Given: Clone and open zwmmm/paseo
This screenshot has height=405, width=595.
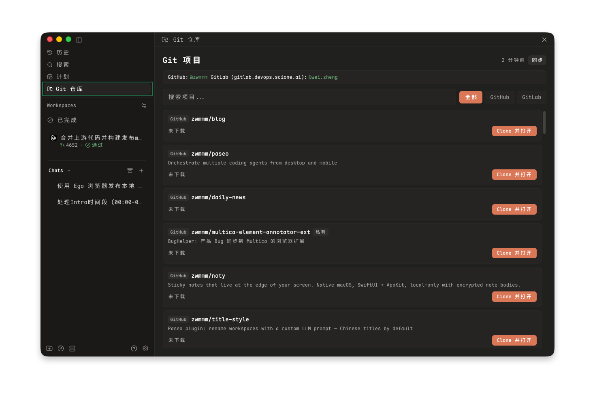Looking at the screenshot, I should pos(514,175).
